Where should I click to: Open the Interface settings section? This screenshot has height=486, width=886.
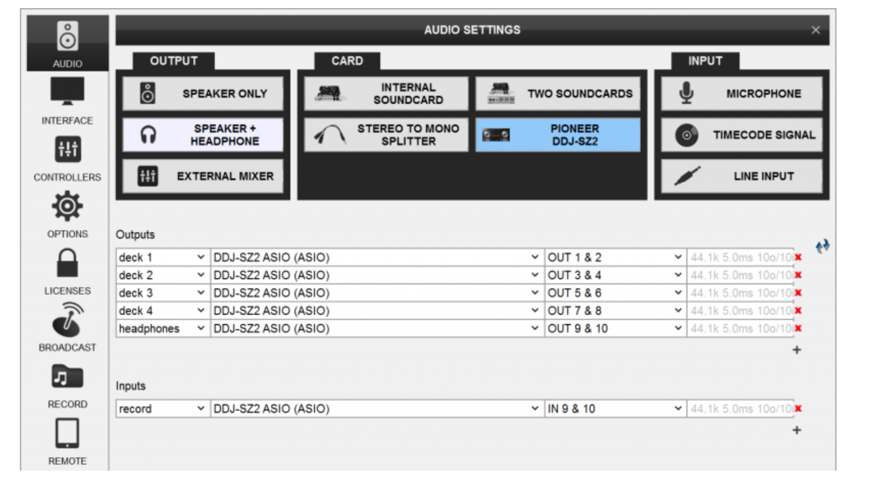click(x=67, y=101)
